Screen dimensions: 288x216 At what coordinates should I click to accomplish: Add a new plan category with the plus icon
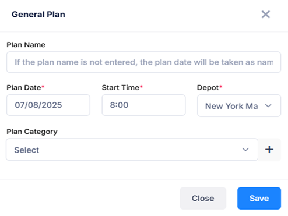pos(269,150)
